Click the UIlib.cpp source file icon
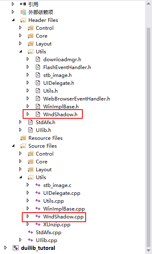This screenshot has width=152, height=254. click(30, 240)
